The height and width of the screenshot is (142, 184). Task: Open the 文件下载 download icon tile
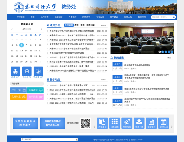click(139, 123)
